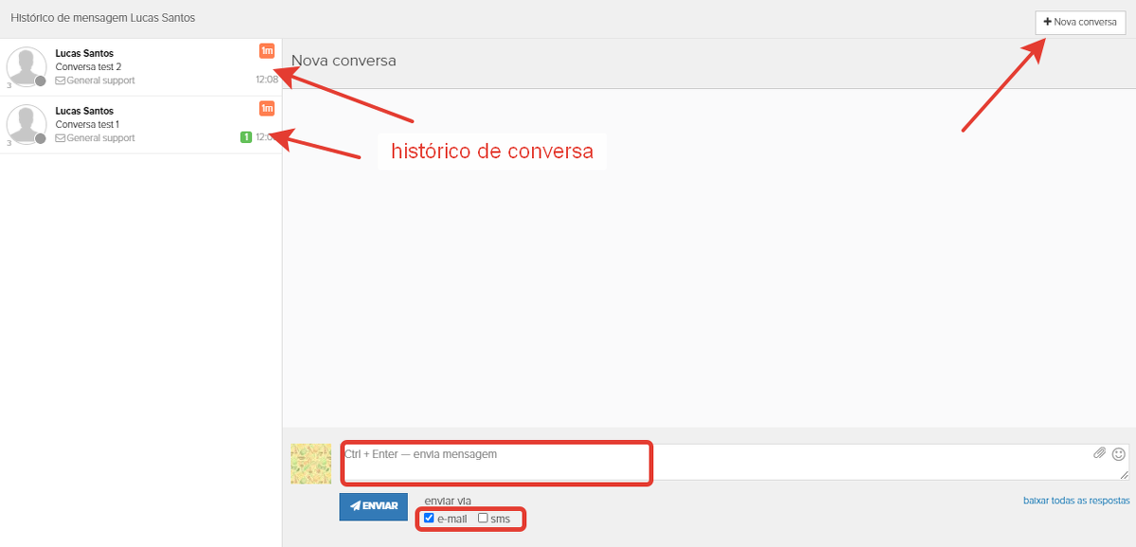Click avatar of Conversa test 1 contact

pos(27,125)
